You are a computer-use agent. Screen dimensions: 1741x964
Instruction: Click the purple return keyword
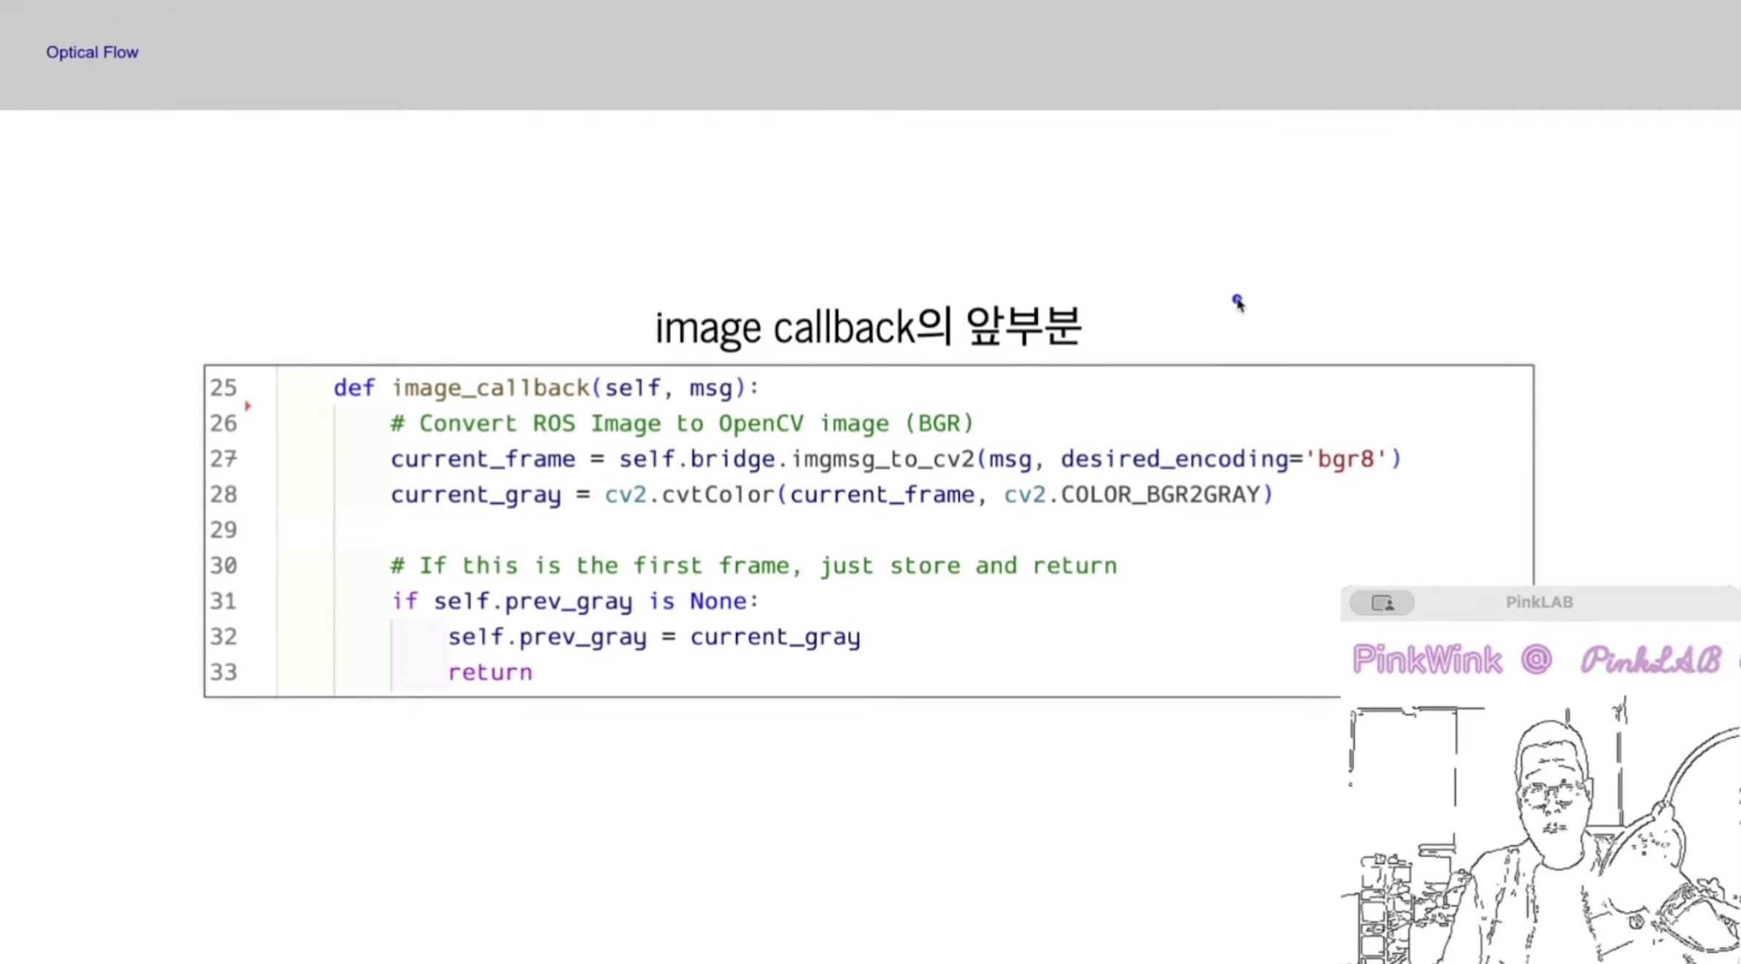tap(490, 672)
